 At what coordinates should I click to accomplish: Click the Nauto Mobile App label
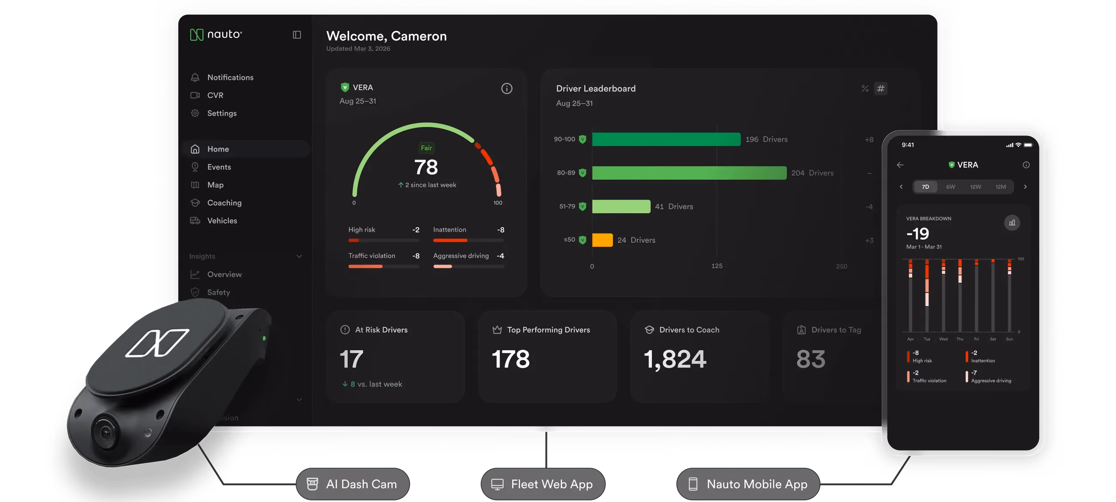748,484
